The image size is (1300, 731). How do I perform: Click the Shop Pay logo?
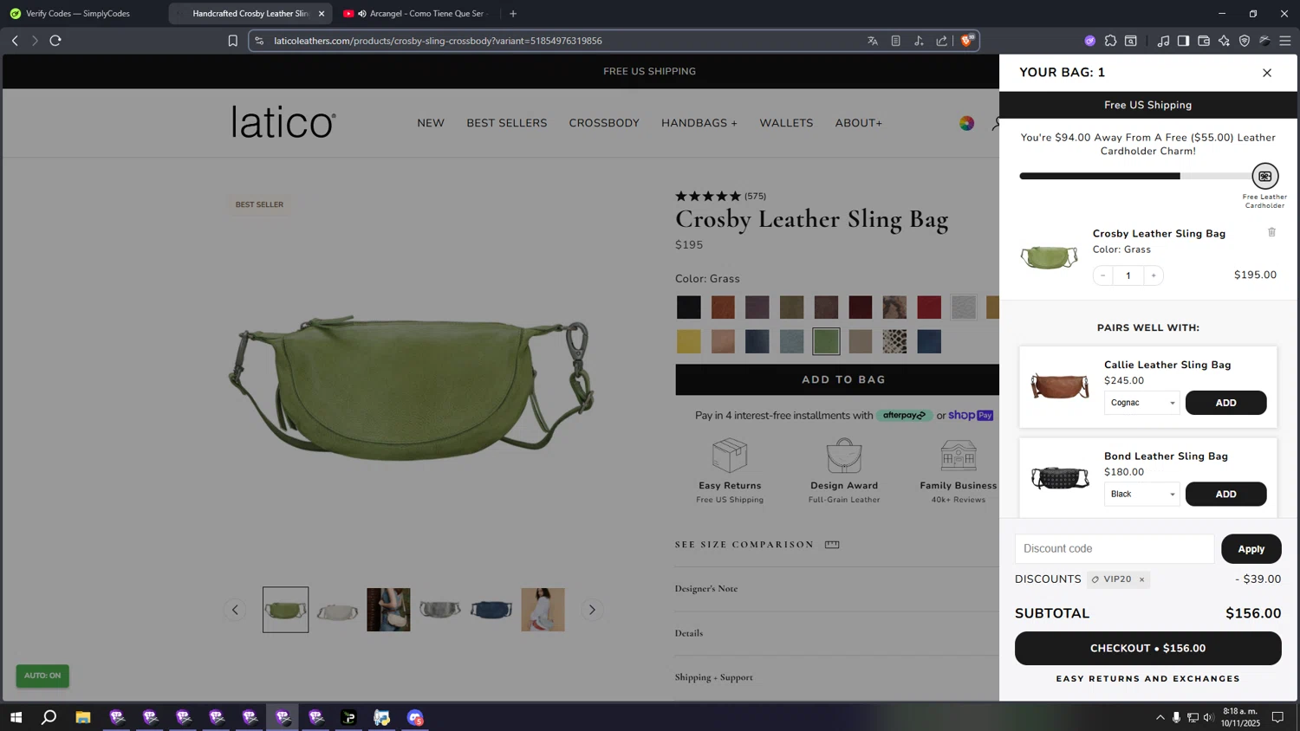971,416
